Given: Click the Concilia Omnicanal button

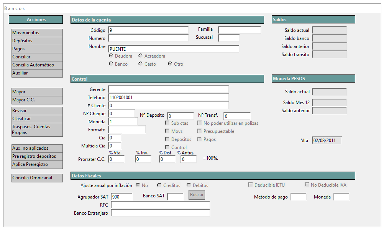Looking at the screenshot, I should click(37, 178).
